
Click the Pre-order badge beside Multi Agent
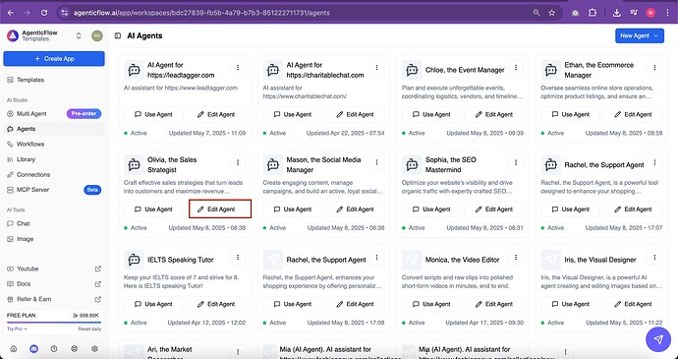tap(84, 114)
